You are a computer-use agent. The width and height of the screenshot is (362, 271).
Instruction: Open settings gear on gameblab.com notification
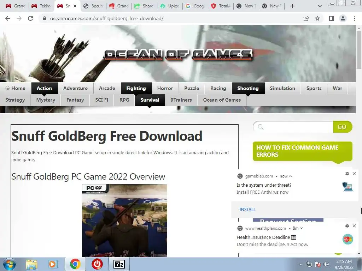pyautogui.click(x=347, y=174)
